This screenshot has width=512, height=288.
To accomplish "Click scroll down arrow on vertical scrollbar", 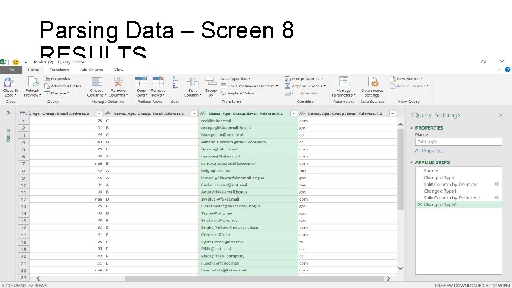I will tap(401, 268).
